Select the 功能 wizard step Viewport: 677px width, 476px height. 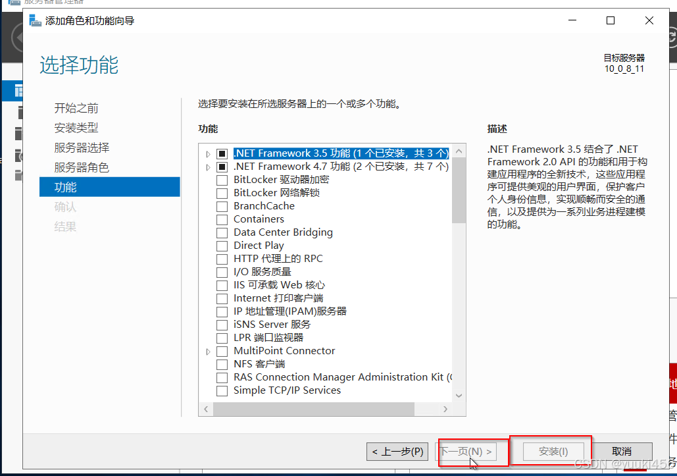[x=110, y=187]
